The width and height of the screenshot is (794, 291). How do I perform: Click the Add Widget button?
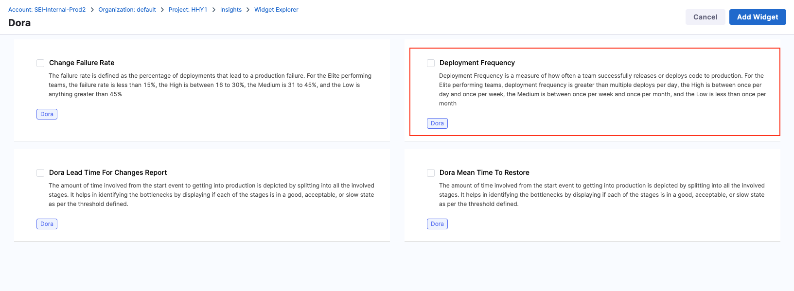757,17
